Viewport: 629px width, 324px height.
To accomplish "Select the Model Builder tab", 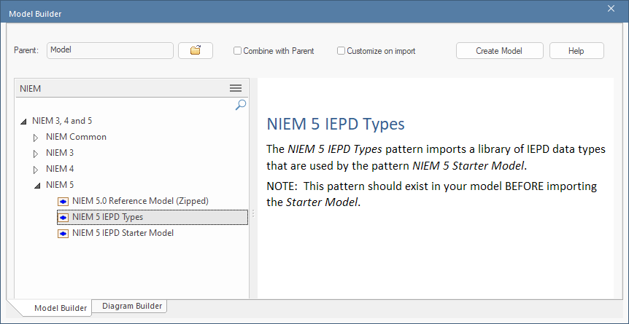I will [x=61, y=308].
